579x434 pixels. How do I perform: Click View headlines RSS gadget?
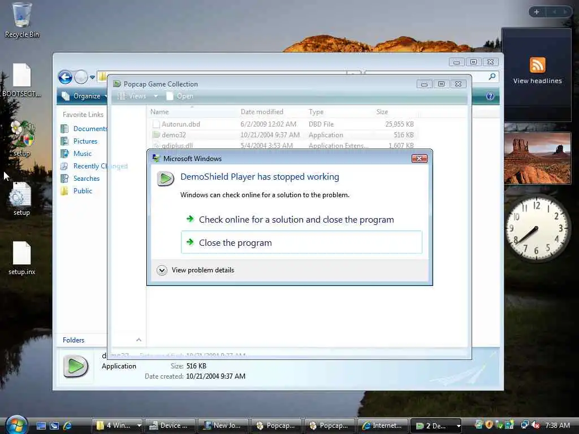(x=537, y=71)
